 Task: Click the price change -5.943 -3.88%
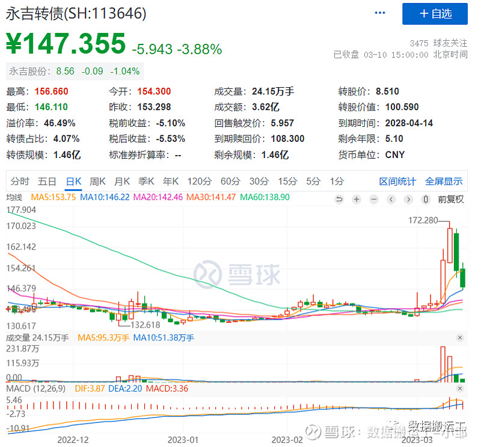(177, 49)
